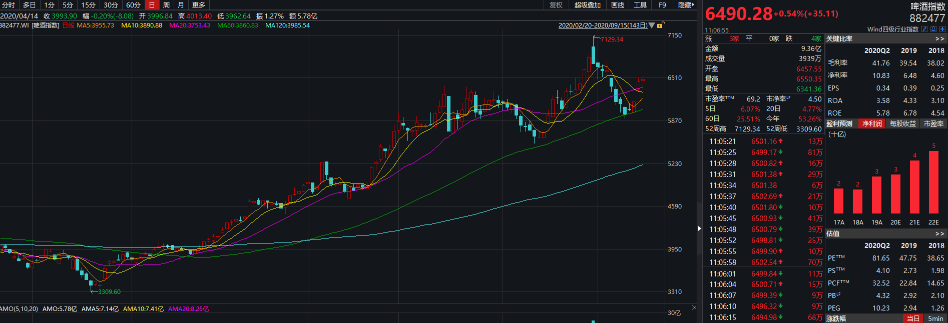
Task: Click the 跌 4家 decliners count
Action: (x=803, y=38)
